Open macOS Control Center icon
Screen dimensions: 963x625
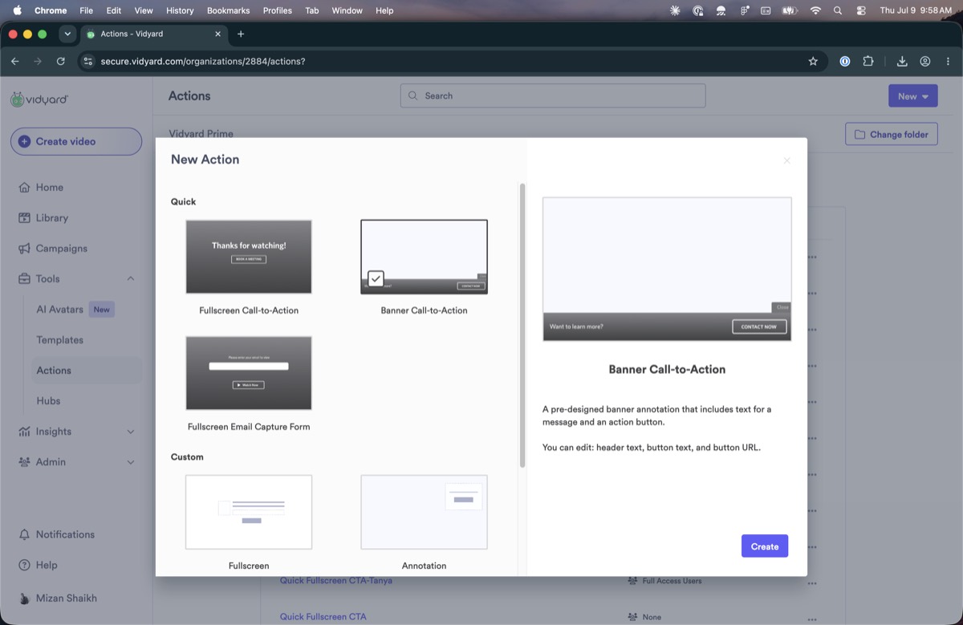coord(861,10)
